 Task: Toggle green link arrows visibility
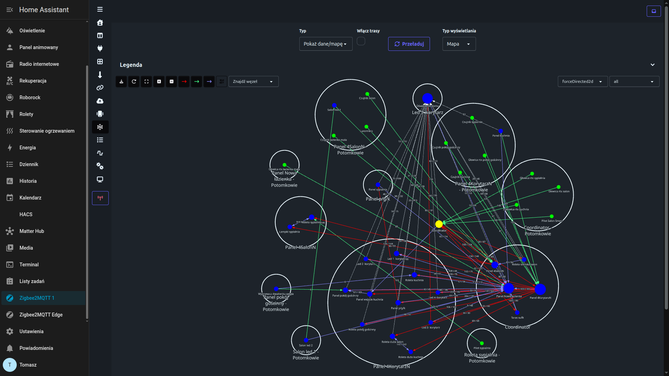click(197, 81)
